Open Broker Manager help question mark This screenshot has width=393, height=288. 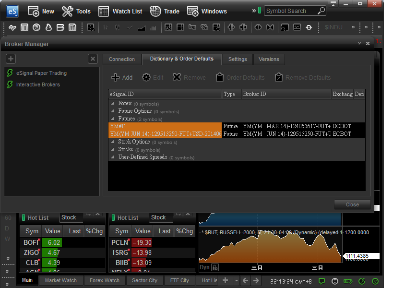359,44
